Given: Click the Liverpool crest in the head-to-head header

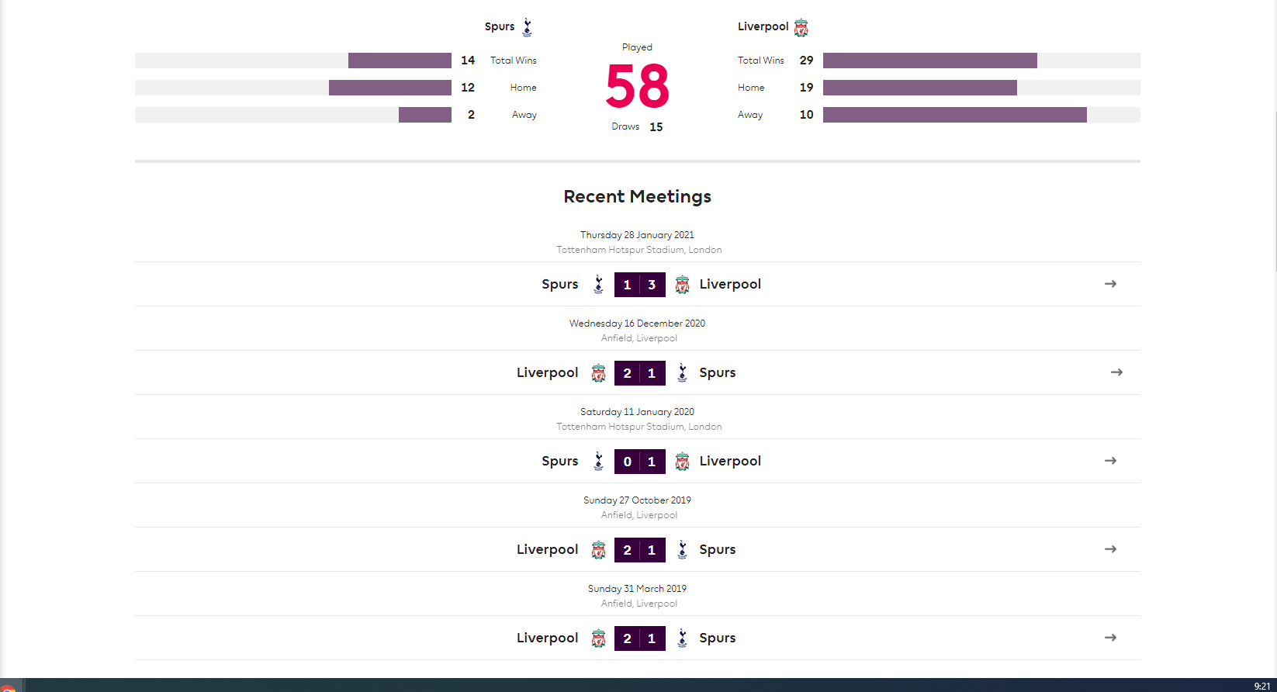Looking at the screenshot, I should pyautogui.click(x=801, y=28).
